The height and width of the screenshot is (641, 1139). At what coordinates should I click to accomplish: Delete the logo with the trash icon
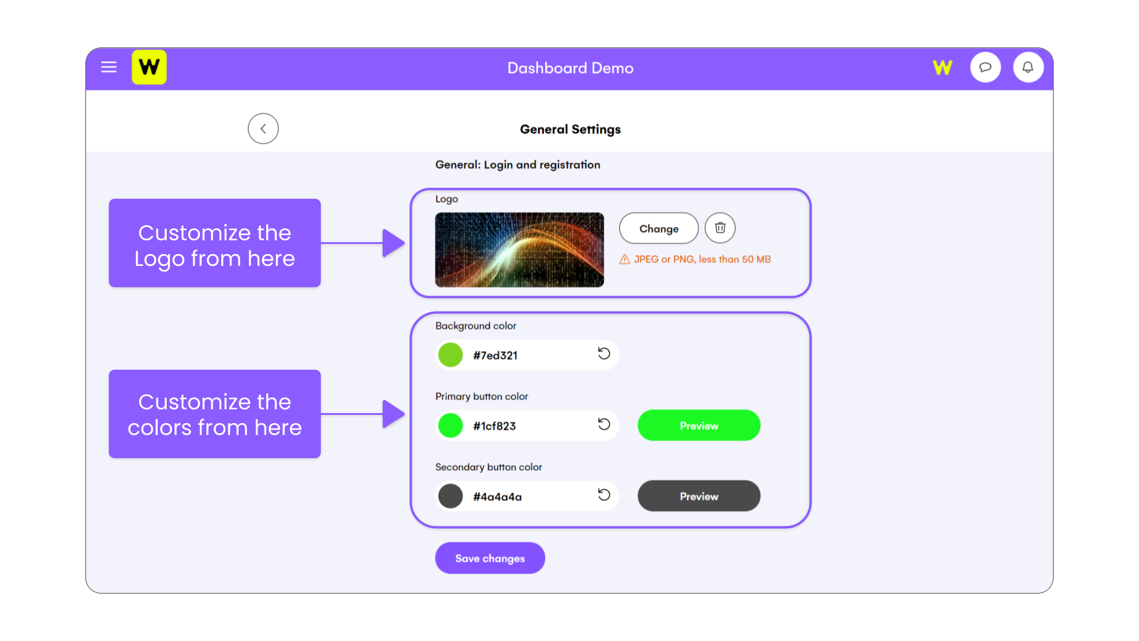(720, 228)
